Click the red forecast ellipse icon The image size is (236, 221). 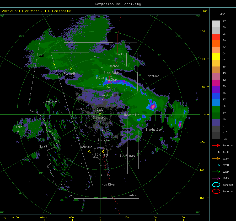[216, 191]
